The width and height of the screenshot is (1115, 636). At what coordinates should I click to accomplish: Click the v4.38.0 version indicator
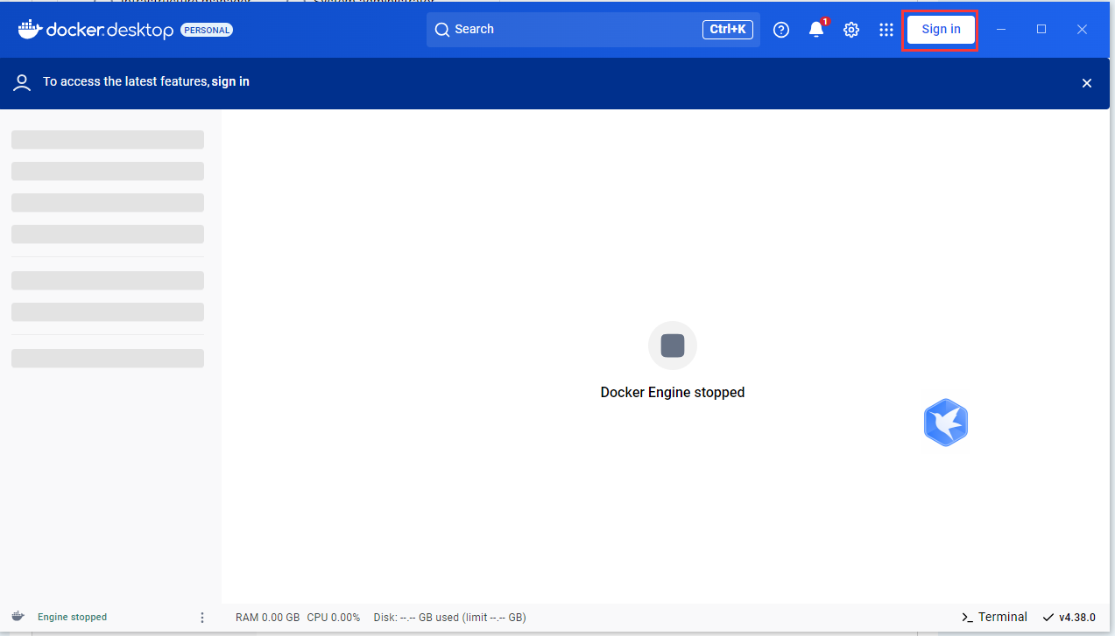click(1069, 617)
